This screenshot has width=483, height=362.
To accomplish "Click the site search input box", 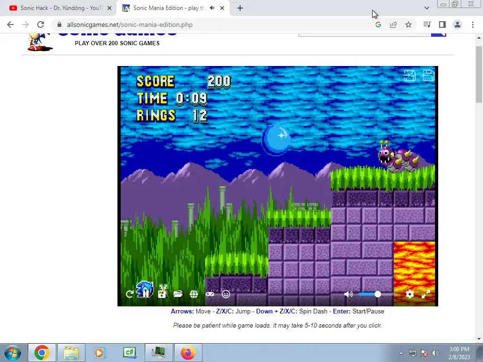I will (x=365, y=34).
